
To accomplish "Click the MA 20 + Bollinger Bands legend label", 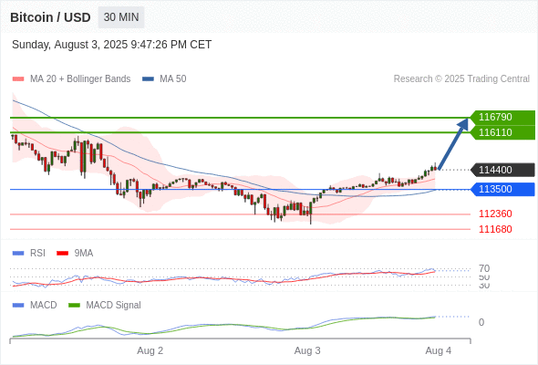I will 80,79.
